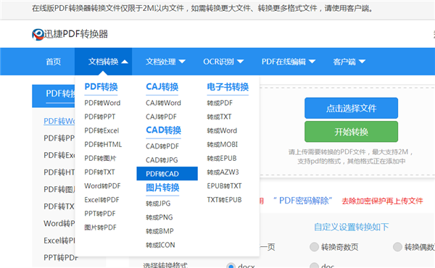Open sidebar PDF转图… item
This screenshot has width=435, height=268.
(x=59, y=189)
